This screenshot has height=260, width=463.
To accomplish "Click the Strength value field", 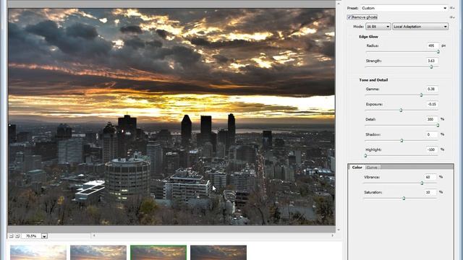I will [x=432, y=61].
